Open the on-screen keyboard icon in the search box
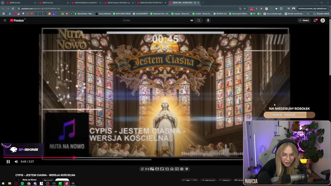Image resolution: width=331 pixels, height=186 pixels. [192, 20]
